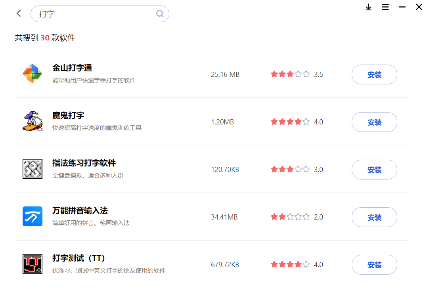Screen dimensions: 425x294
Task: Install 指法练习打字软件
Action: click(374, 170)
